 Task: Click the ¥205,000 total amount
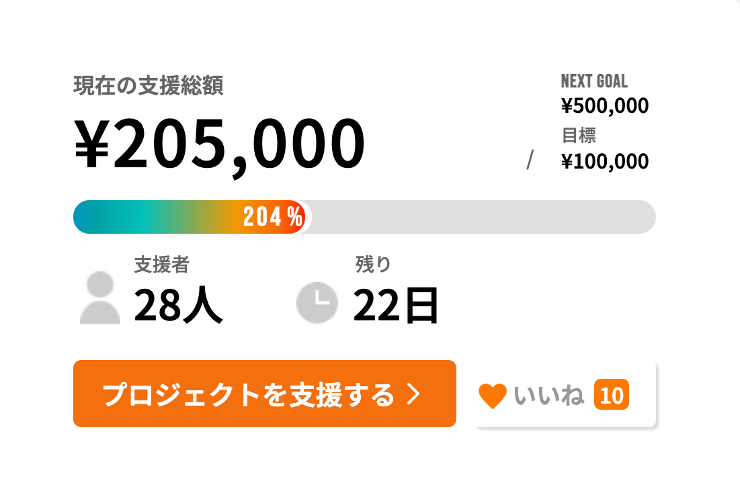click(x=220, y=145)
